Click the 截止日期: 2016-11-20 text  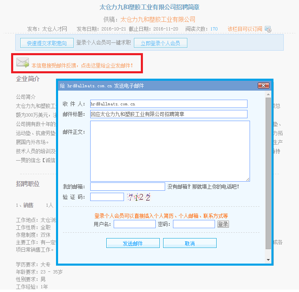[x=153, y=29]
